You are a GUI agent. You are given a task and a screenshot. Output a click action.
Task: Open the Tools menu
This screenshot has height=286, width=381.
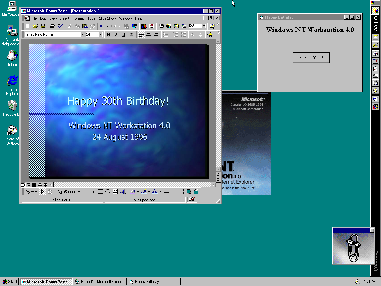click(92, 18)
